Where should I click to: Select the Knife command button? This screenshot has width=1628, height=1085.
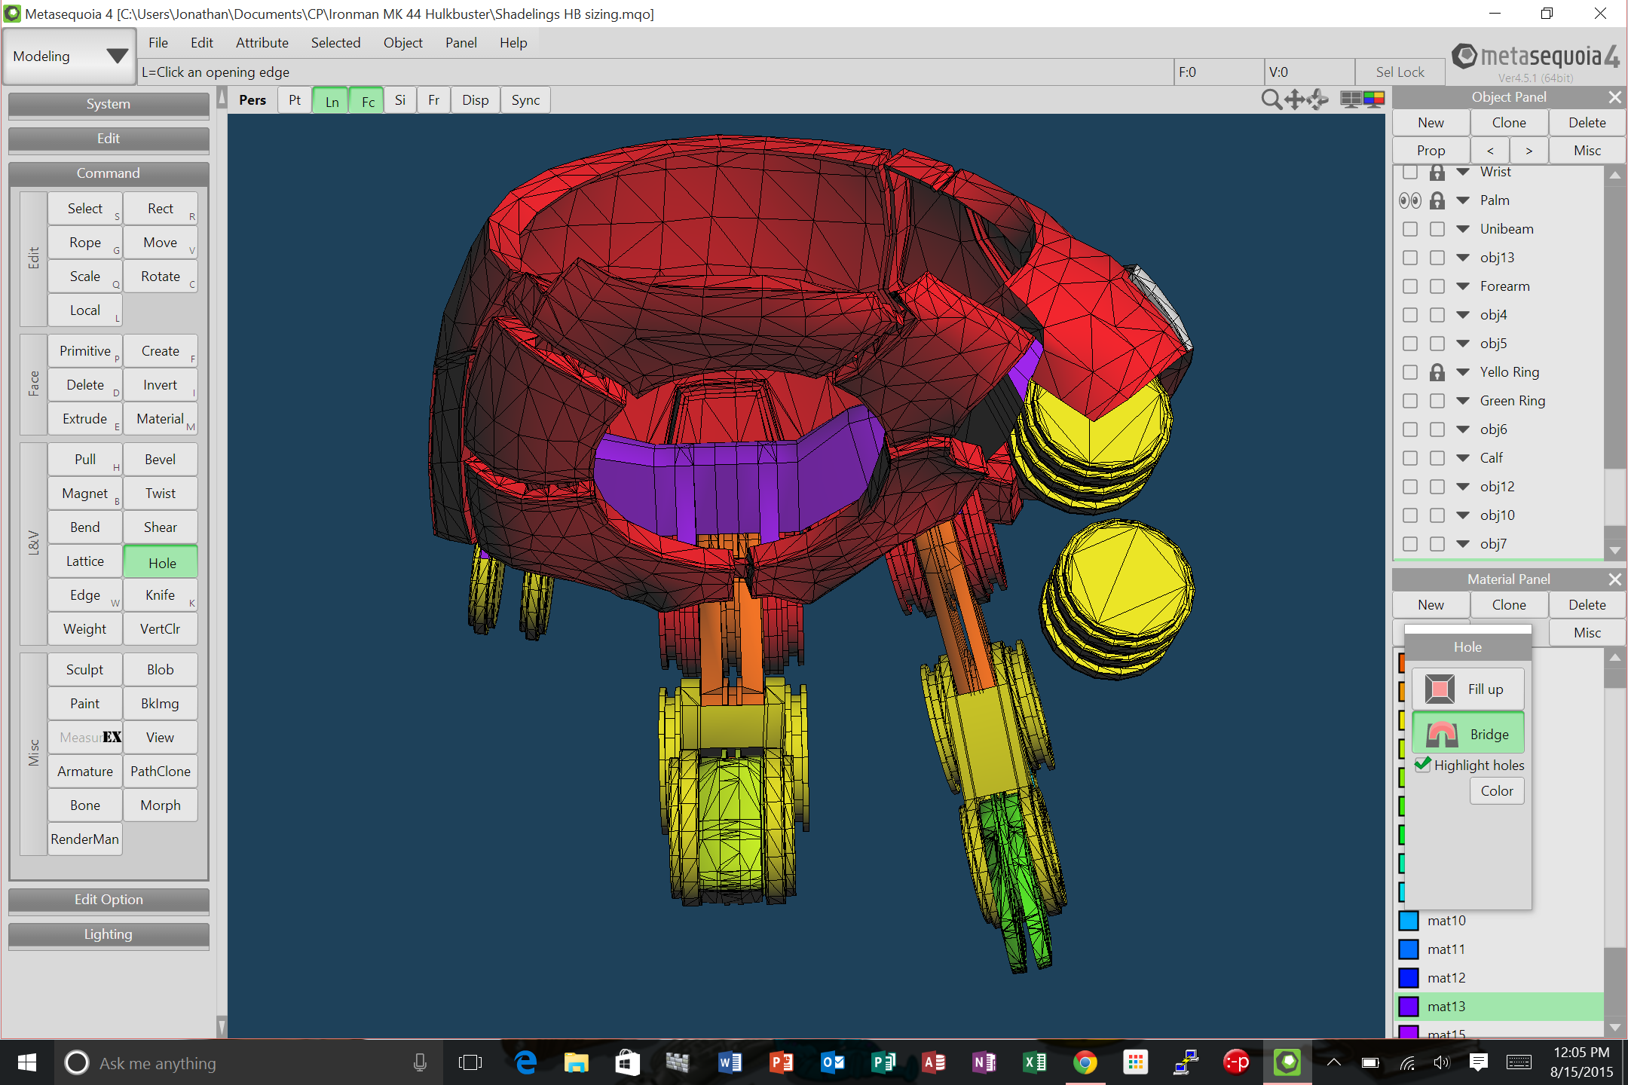coord(161,595)
